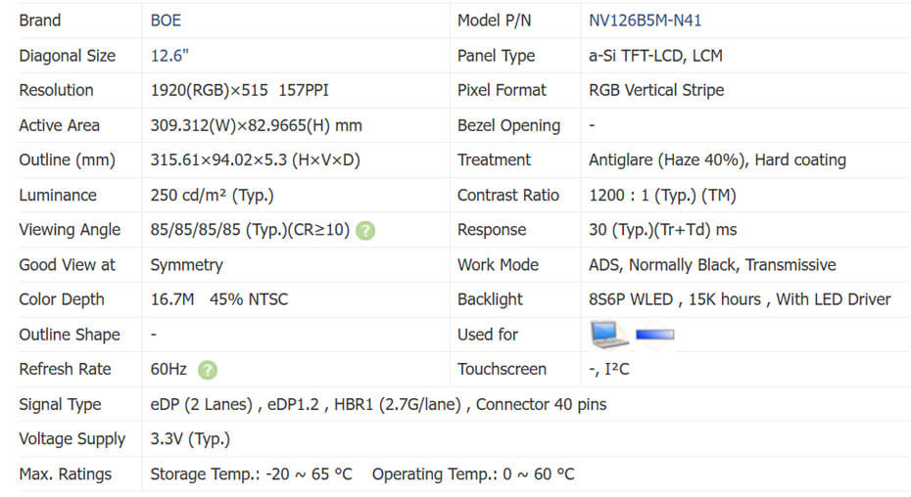
Task: Click the help icon beside Viewing Angle value
Action: pos(364,231)
